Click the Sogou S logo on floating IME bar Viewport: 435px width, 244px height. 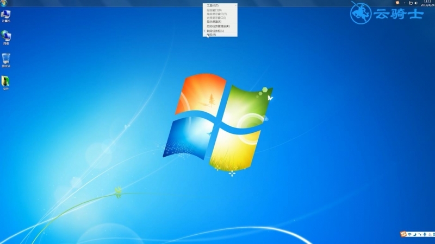click(403, 234)
